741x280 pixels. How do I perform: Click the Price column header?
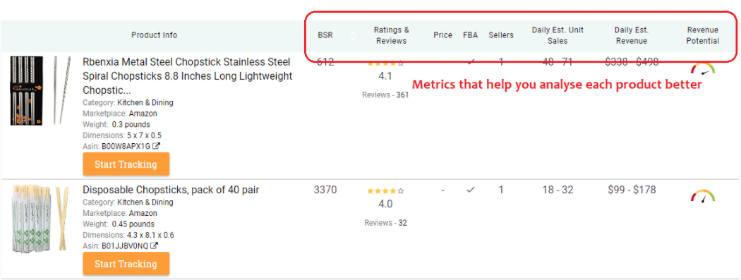click(x=442, y=35)
